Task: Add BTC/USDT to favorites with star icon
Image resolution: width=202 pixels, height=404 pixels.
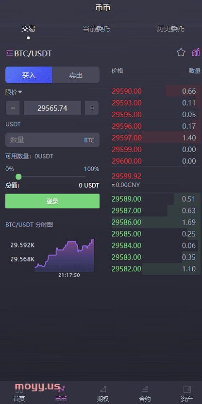Action: [181, 53]
